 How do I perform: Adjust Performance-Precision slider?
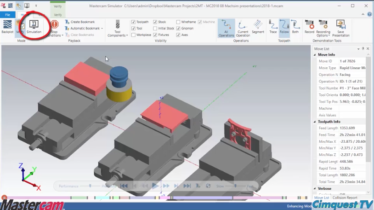90,186
